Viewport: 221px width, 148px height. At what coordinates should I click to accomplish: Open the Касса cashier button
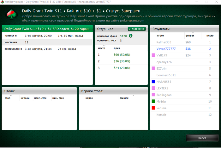(x=202, y=138)
